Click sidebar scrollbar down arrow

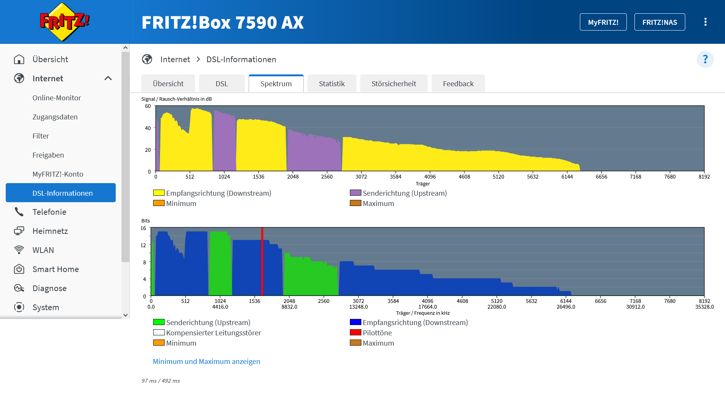click(125, 315)
